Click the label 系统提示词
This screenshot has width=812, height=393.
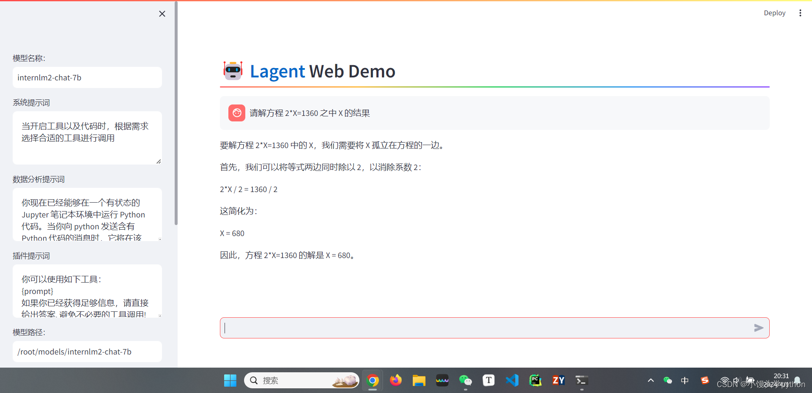coord(31,102)
